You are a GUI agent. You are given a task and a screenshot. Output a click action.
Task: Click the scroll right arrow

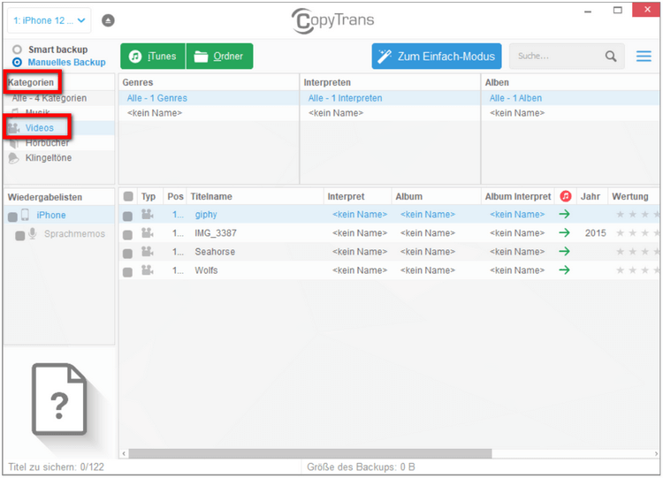coord(656,453)
